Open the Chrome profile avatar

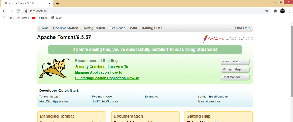tap(282, 11)
